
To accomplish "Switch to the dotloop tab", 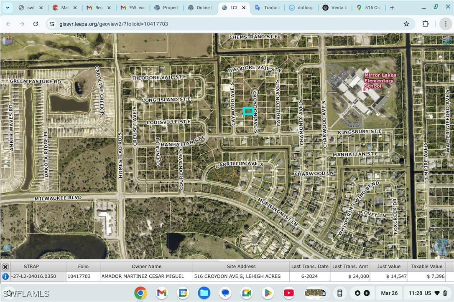I will click(x=301, y=8).
